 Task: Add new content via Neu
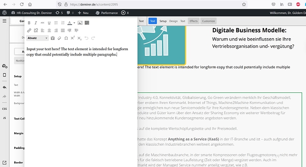(83, 13)
